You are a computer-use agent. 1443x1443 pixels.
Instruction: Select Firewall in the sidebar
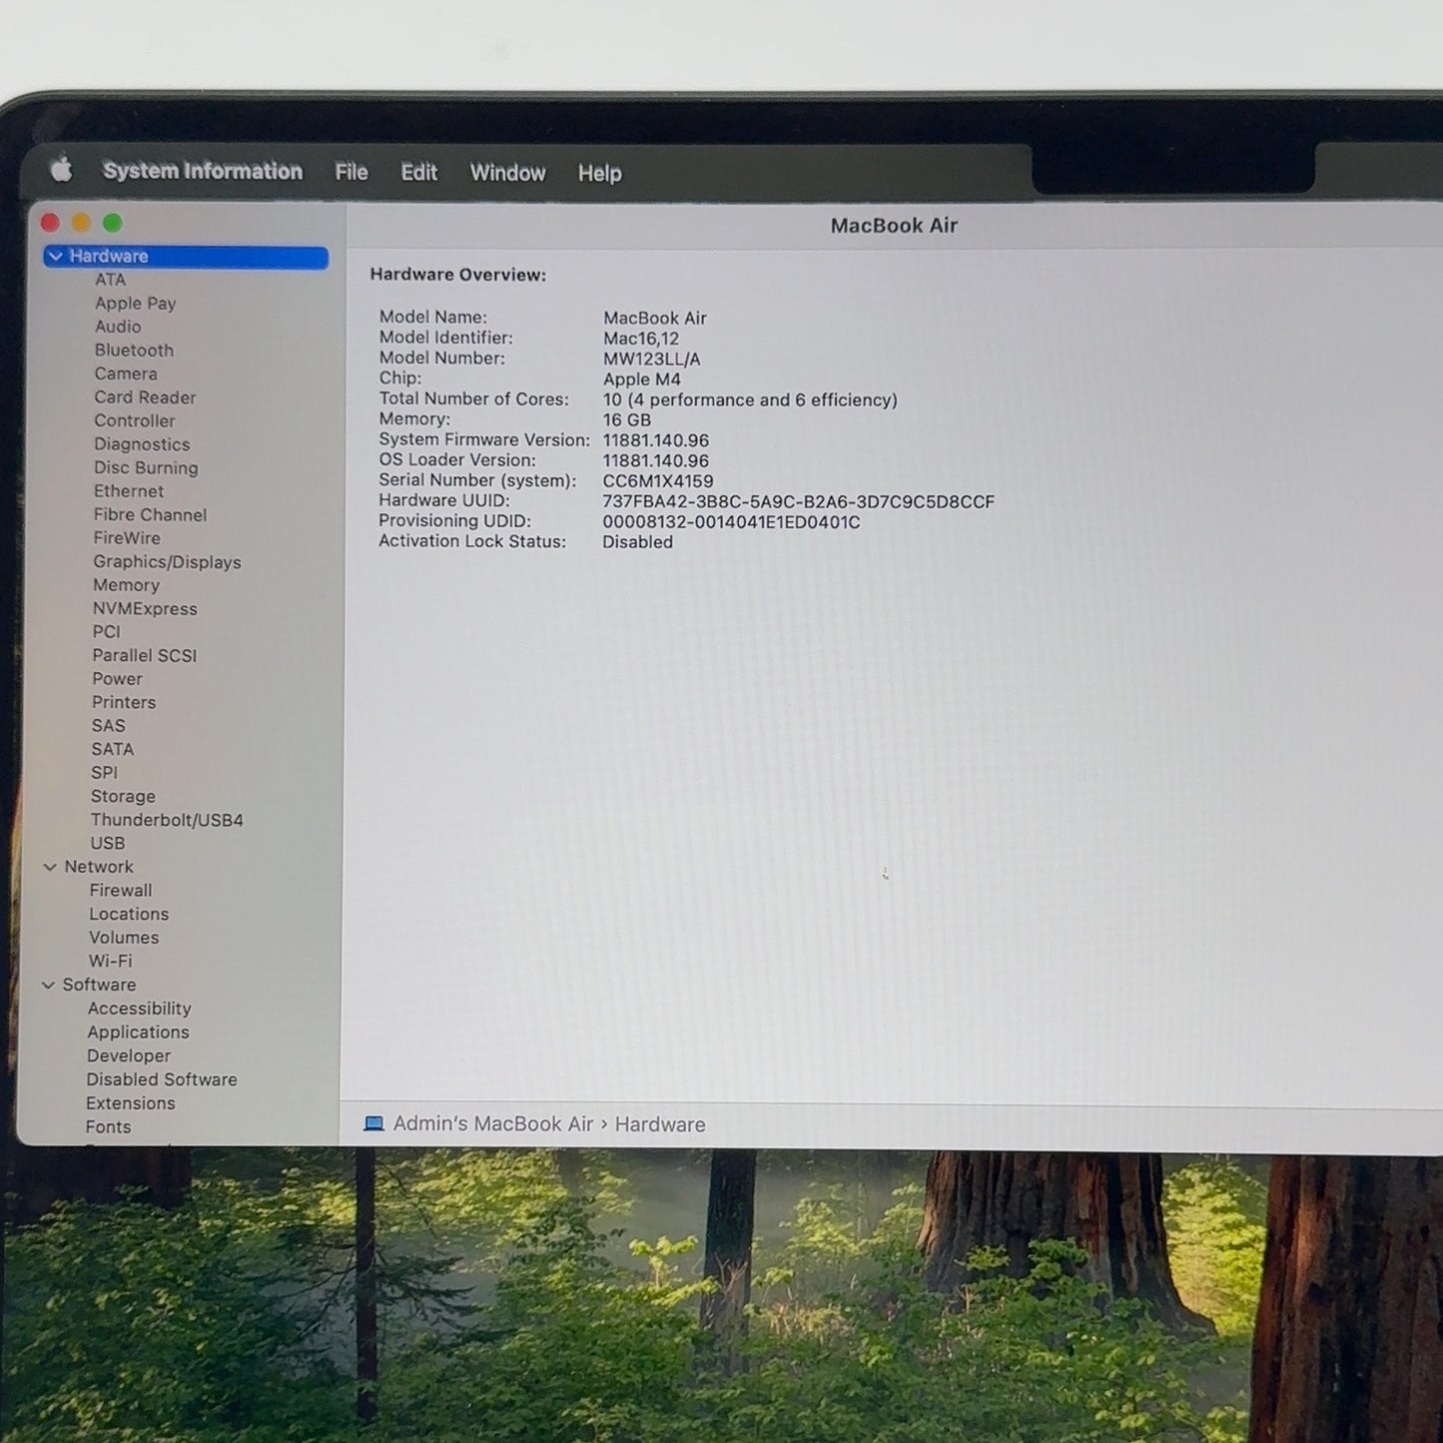pos(121,891)
